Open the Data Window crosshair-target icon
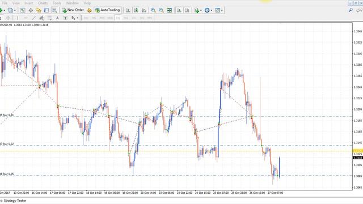This screenshot has height=204, width=363. pyautogui.click(x=31, y=10)
